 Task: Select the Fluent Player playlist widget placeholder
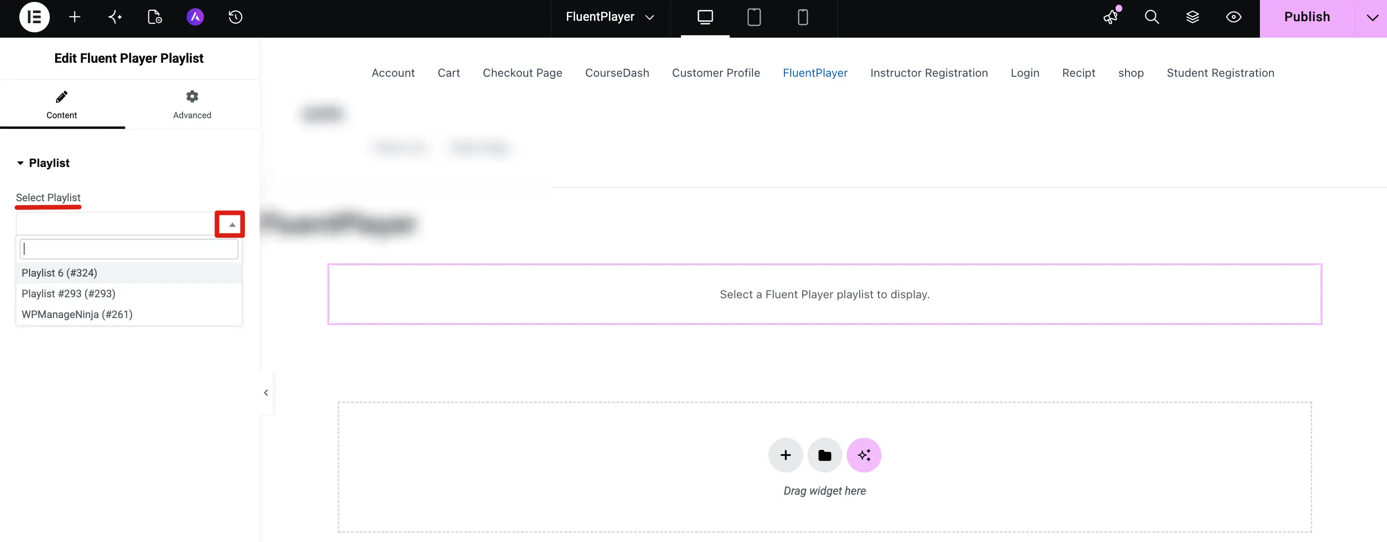[x=824, y=294]
